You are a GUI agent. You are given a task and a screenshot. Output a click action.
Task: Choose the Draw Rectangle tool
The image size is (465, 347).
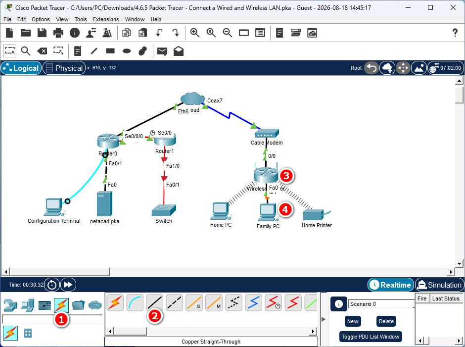pyautogui.click(x=110, y=51)
